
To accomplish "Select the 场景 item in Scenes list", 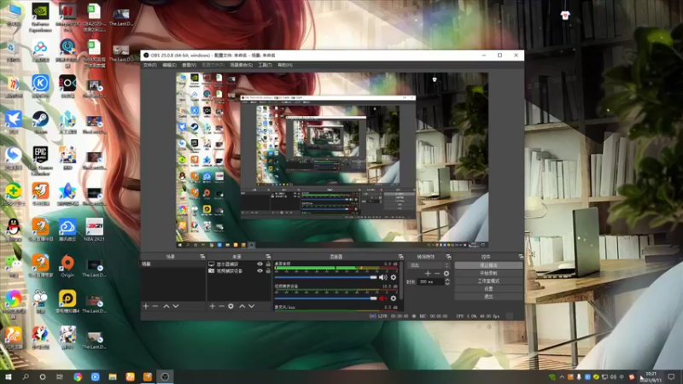I will 173,265.
